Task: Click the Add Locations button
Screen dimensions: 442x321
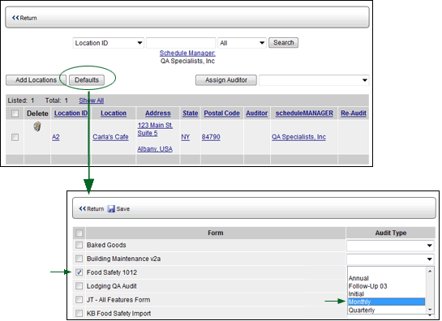Action: coord(36,80)
